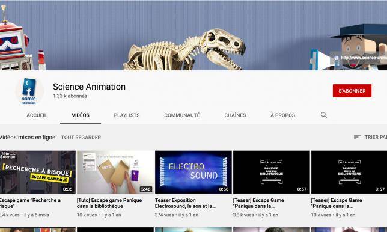Click the dinosaur skeleton channel banner
The width and height of the screenshot is (387, 232).
pos(194,35)
